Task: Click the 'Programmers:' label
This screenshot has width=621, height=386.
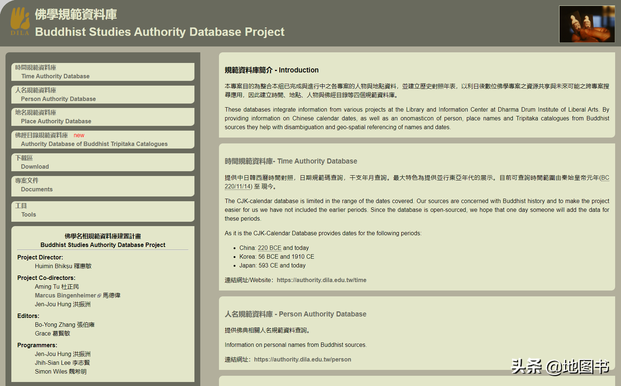Action: (x=37, y=345)
